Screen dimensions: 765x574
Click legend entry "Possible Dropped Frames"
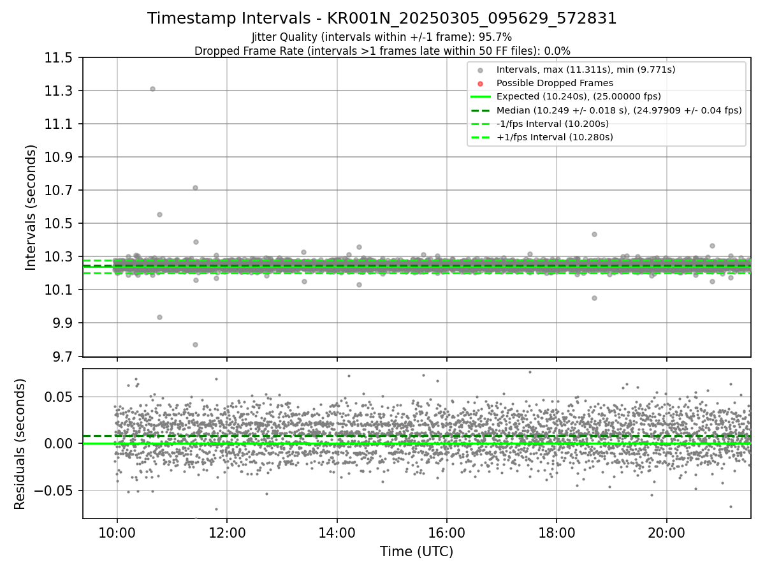555,83
